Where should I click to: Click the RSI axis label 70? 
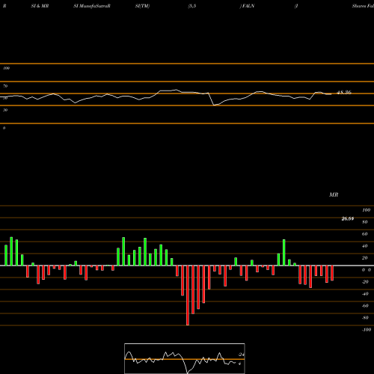5,86
